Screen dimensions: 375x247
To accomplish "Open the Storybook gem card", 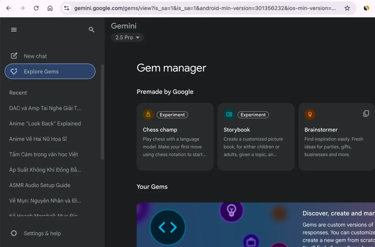I will click(x=256, y=137).
